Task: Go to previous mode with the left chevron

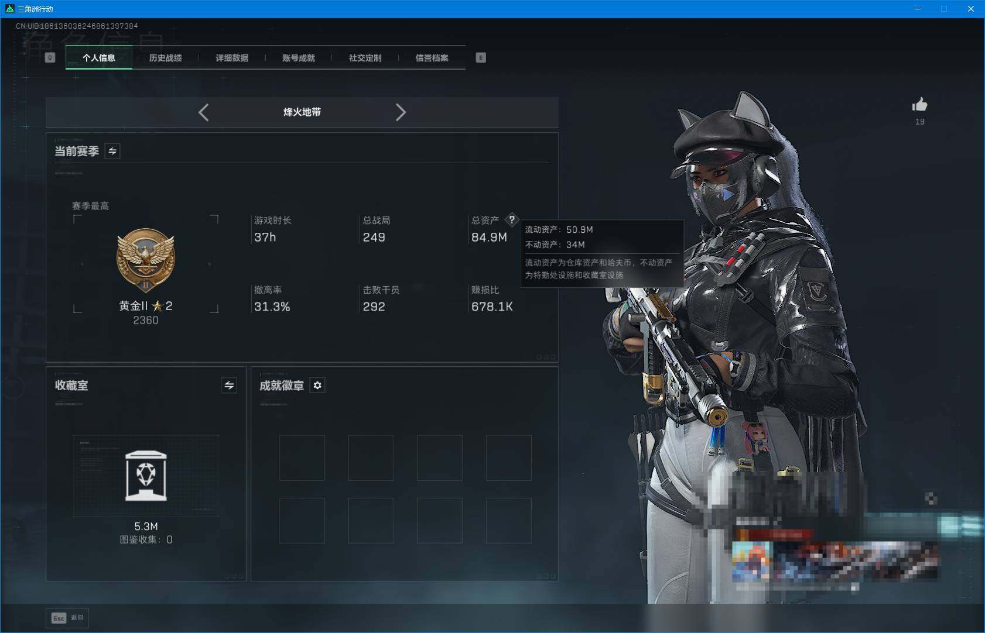Action: tap(204, 112)
